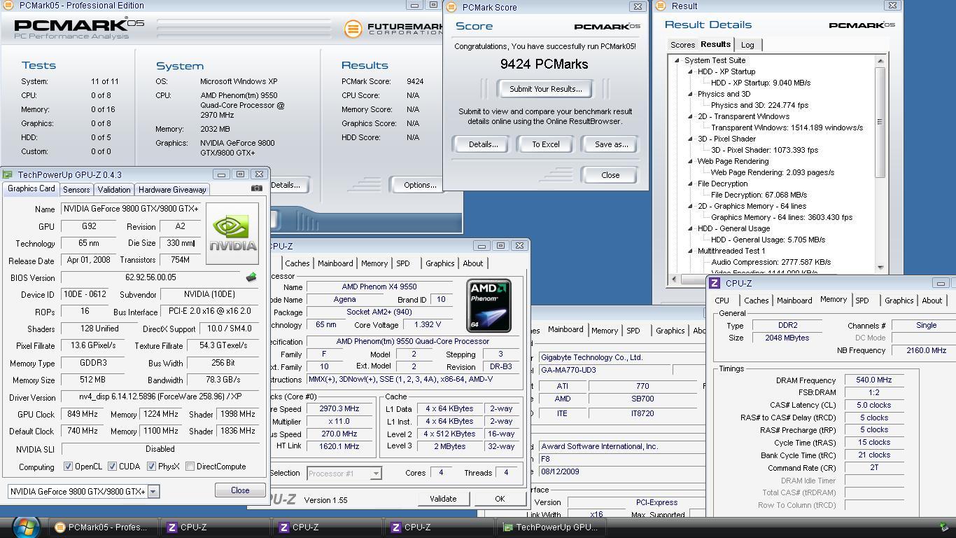
Task: Click Close button in PCMark Score window
Action: click(x=610, y=175)
